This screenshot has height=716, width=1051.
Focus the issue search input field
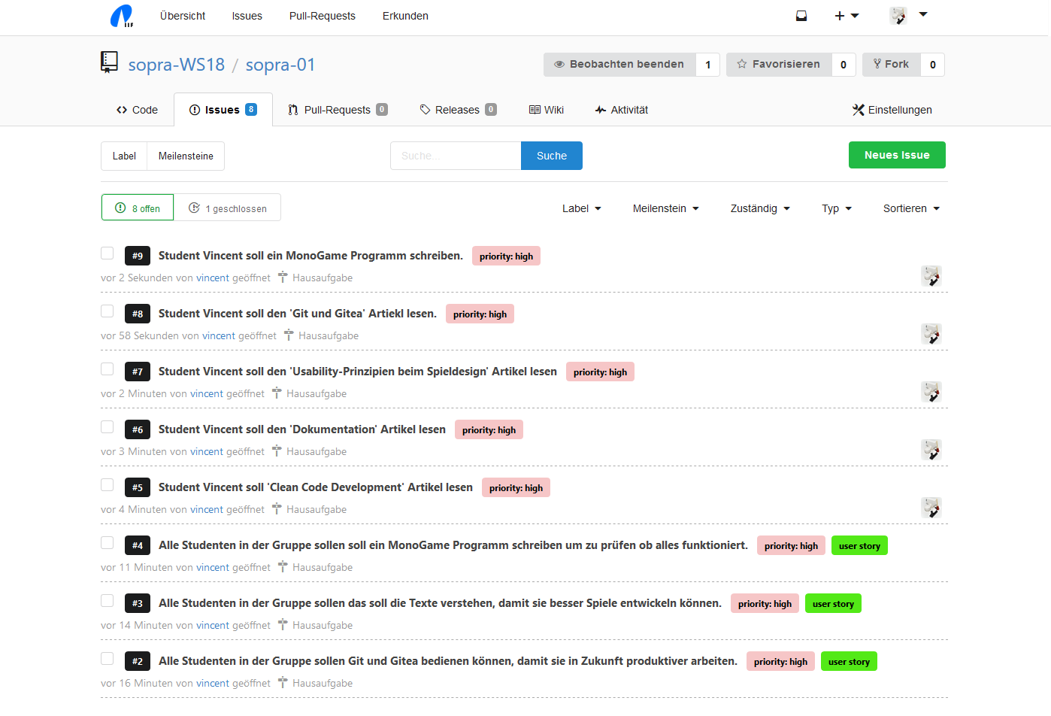tap(456, 156)
